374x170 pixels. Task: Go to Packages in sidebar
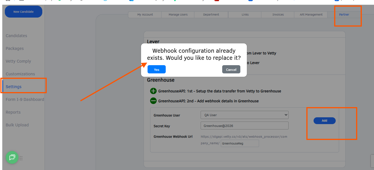(x=15, y=48)
